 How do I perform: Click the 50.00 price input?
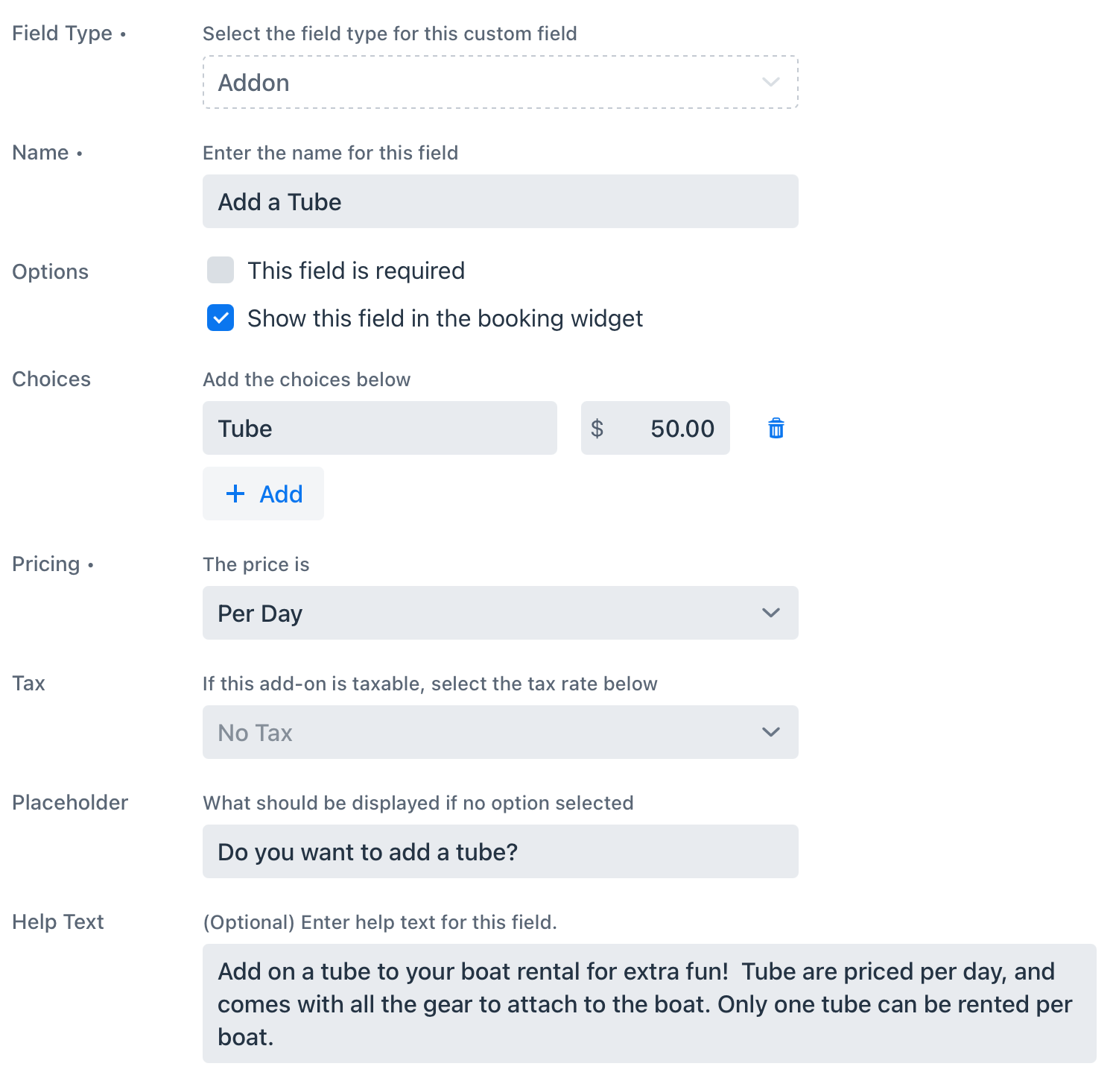tap(656, 428)
